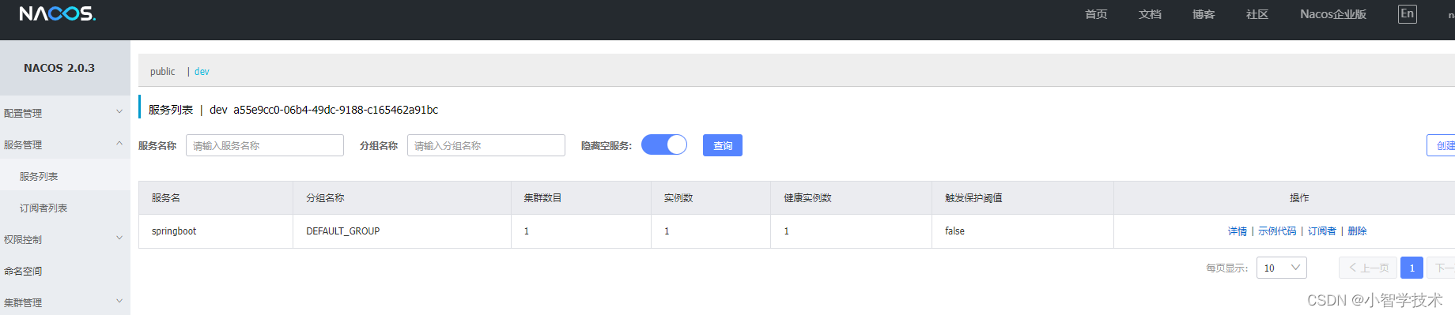This screenshot has height=315, width=1455.
Task: Toggle the 隐藏空服务 switch
Action: [x=664, y=145]
